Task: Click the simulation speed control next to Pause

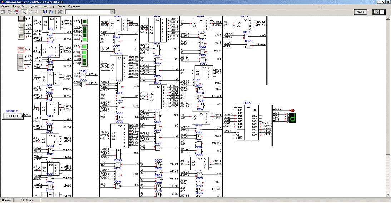Action: (x=379, y=12)
